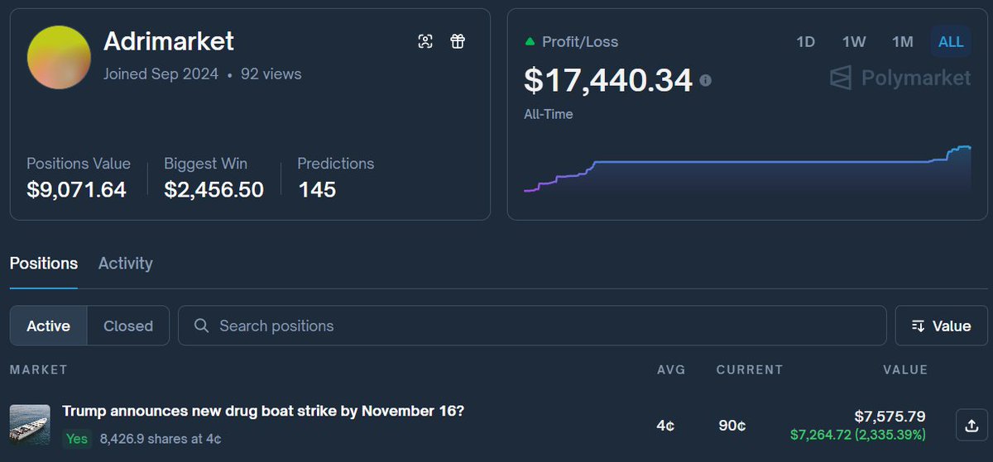993x462 pixels.
Task: Select the 1W timeframe
Action: (x=854, y=41)
